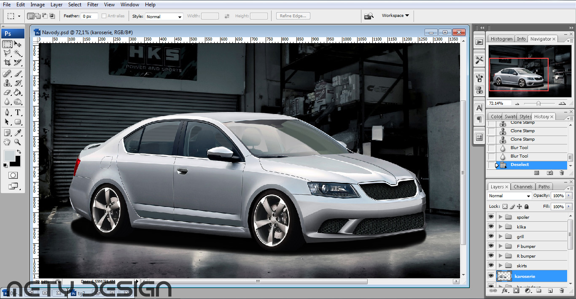The width and height of the screenshot is (576, 299).
Task: Click the Navigator zoom slider
Action: 538,103
